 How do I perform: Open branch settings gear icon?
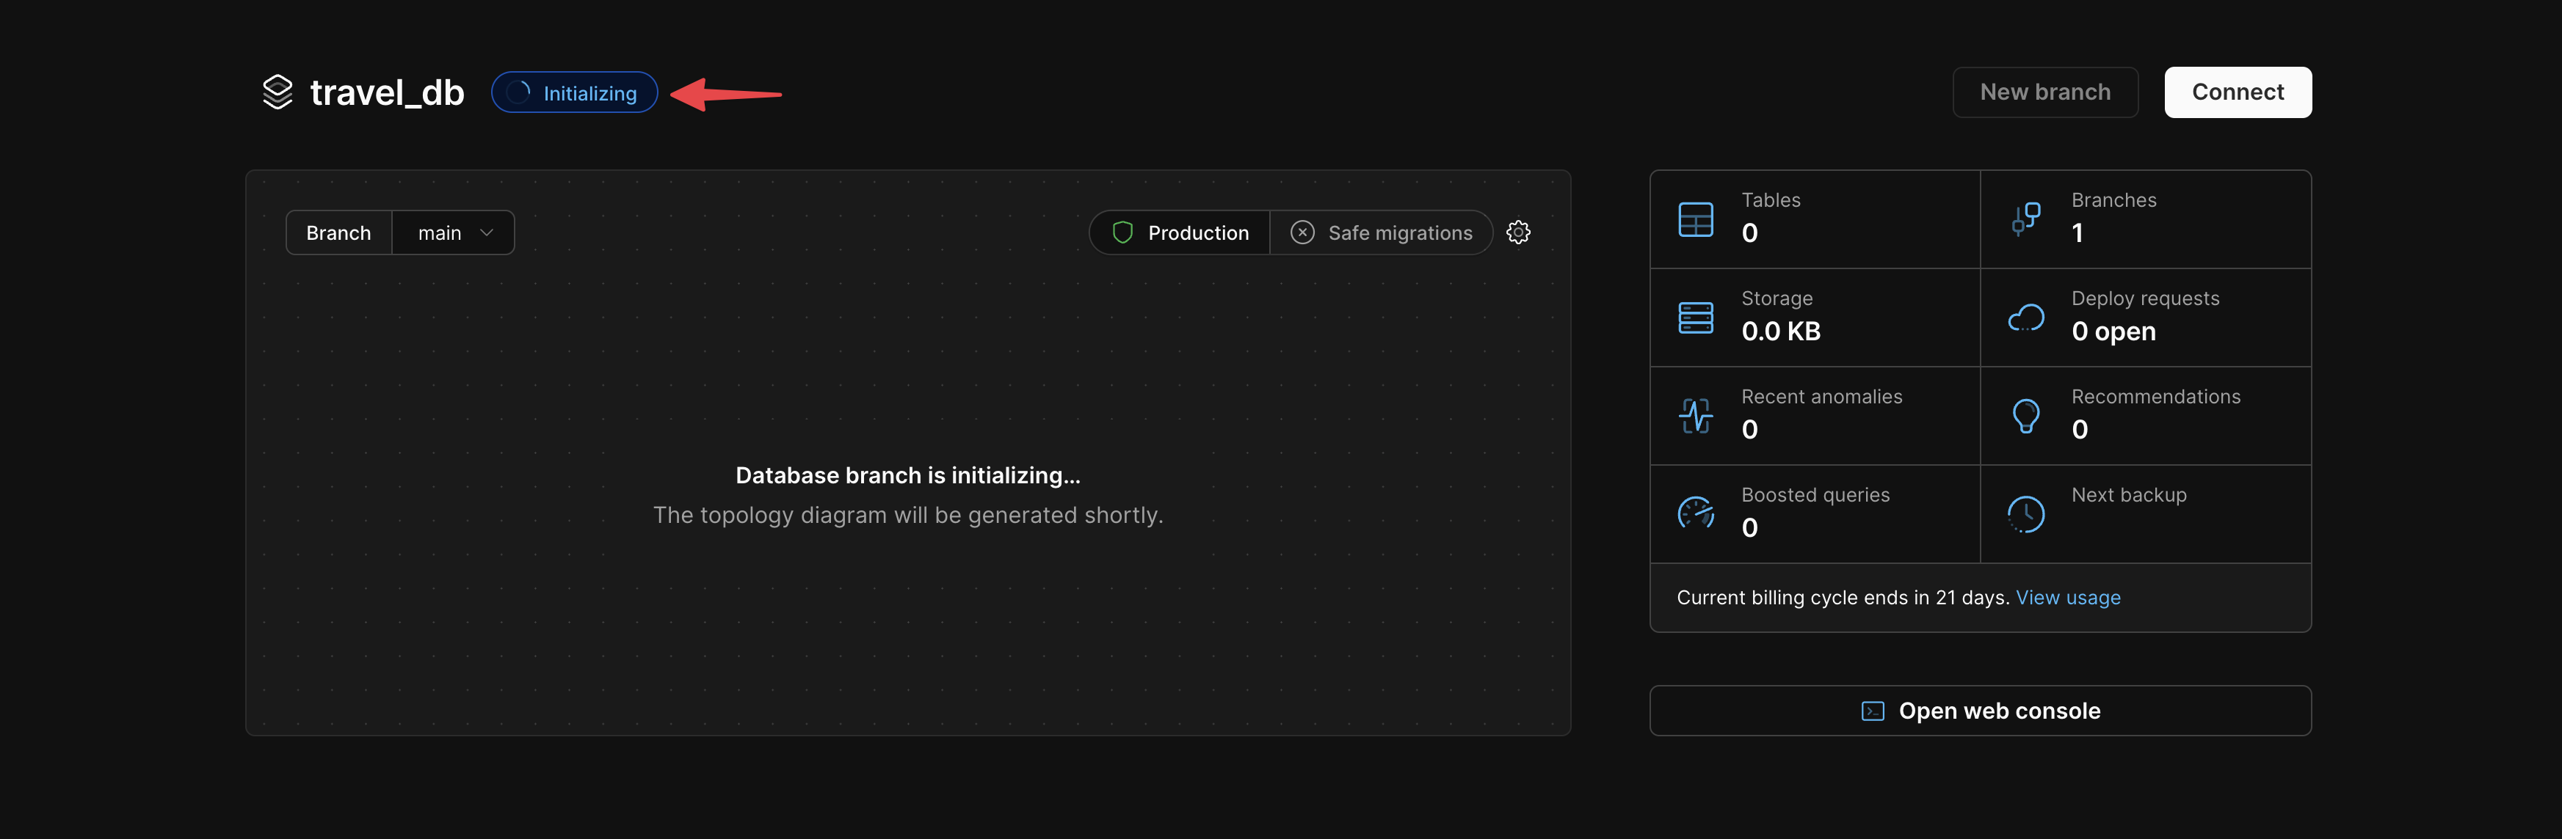click(x=1517, y=232)
